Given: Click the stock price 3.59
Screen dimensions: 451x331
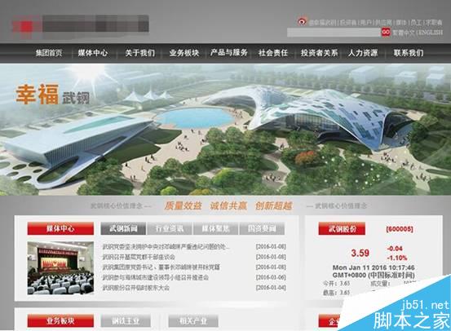Looking at the screenshot, I should pyautogui.click(x=360, y=253).
